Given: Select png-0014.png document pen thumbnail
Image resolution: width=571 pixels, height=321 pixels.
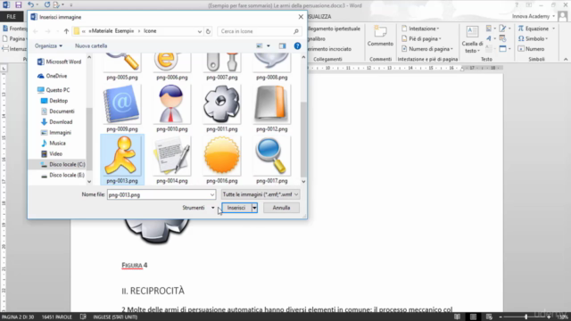Looking at the screenshot, I should pos(172,160).
